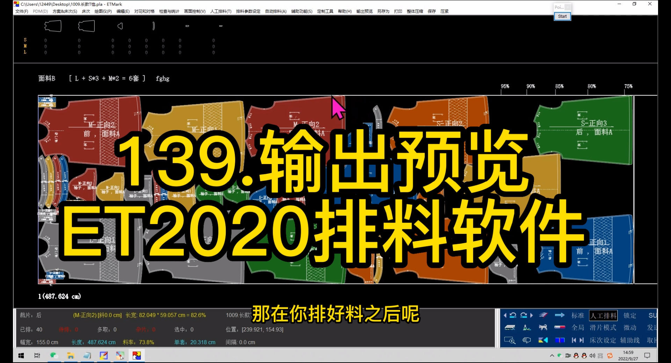Jump to last marker with skip-forward icon
The image size is (671, 363).
[x=582, y=340]
